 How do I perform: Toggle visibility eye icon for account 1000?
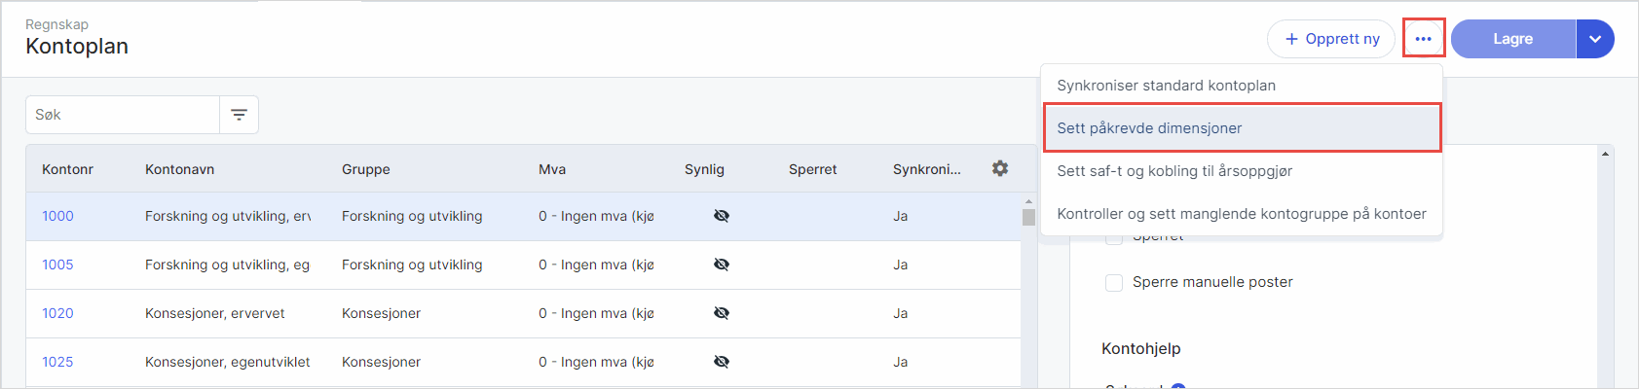(x=721, y=216)
